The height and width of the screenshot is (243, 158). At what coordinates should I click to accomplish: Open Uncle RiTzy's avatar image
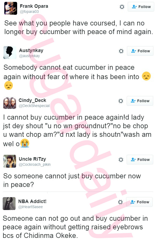click(x=10, y=161)
